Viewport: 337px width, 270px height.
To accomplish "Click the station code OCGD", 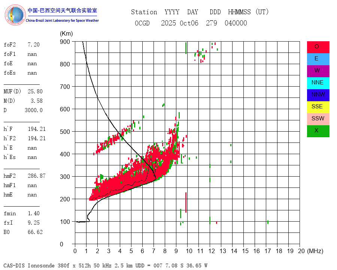I will pos(142,23).
